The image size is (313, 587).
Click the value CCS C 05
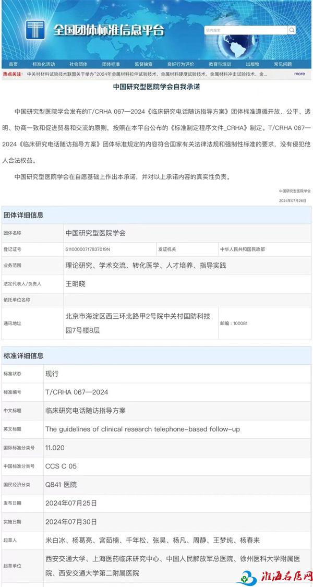(x=61, y=466)
